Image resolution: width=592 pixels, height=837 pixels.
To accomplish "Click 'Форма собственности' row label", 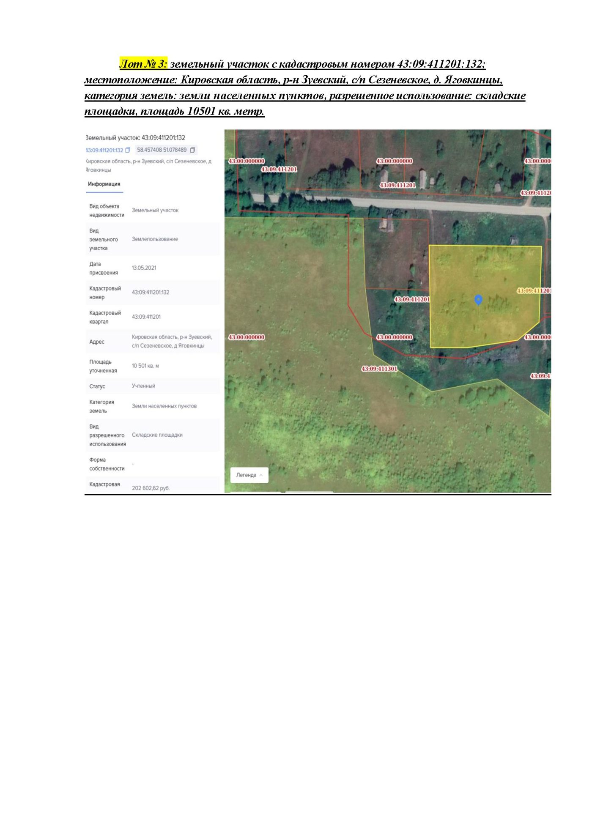I will (107, 464).
